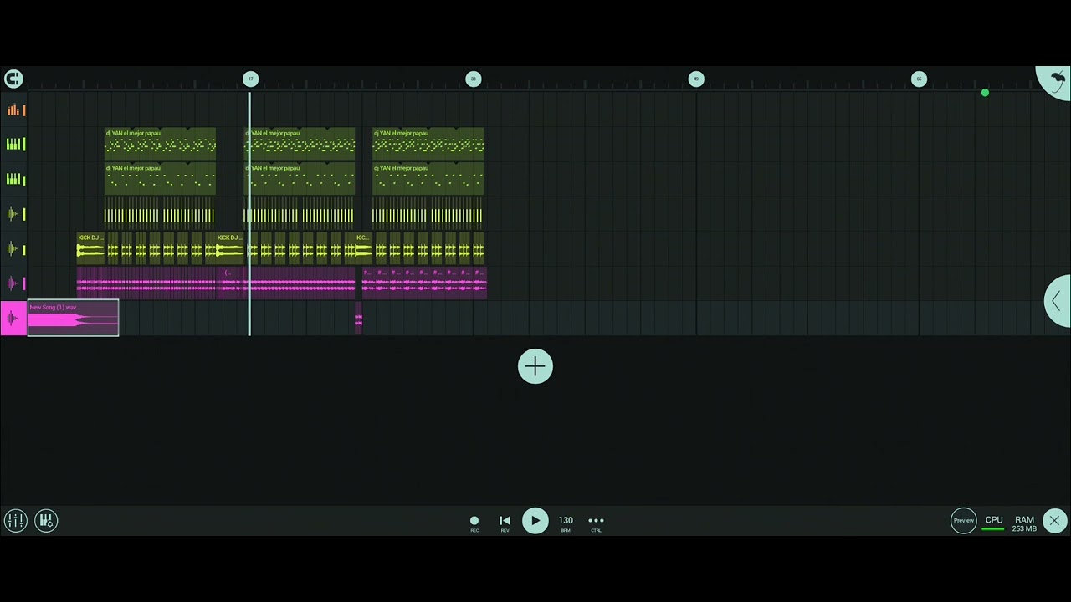This screenshot has height=602, width=1071.
Task: Rewind using the REV button
Action: [x=505, y=523]
